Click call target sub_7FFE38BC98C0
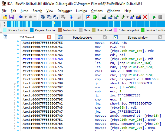 125,71
